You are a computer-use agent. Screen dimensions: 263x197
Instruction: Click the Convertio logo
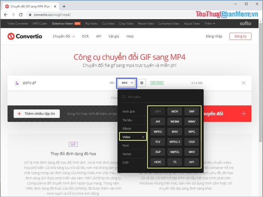[x=25, y=36]
